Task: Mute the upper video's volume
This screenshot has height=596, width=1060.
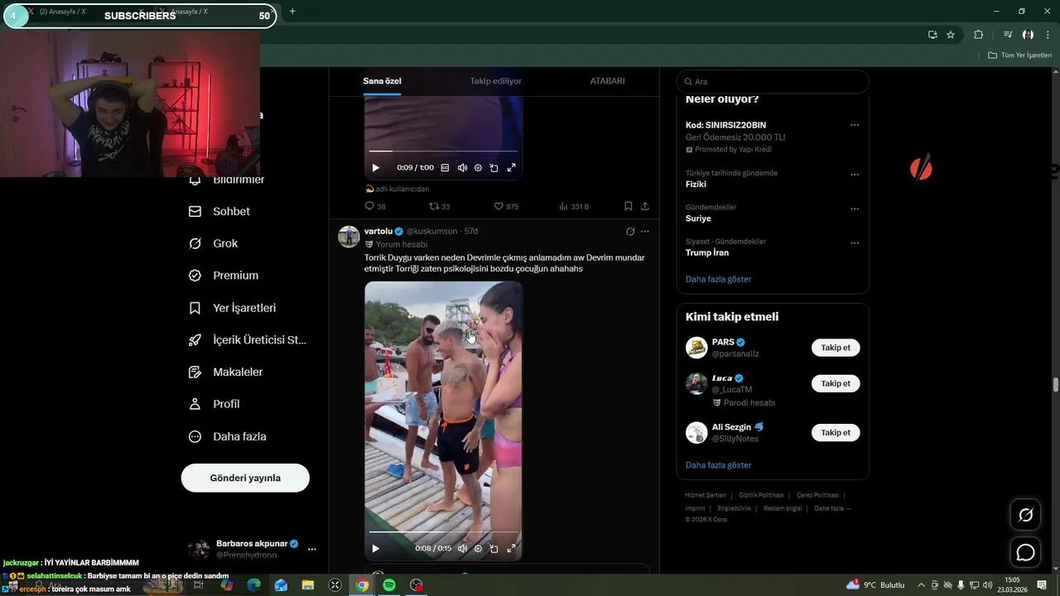Action: [462, 167]
